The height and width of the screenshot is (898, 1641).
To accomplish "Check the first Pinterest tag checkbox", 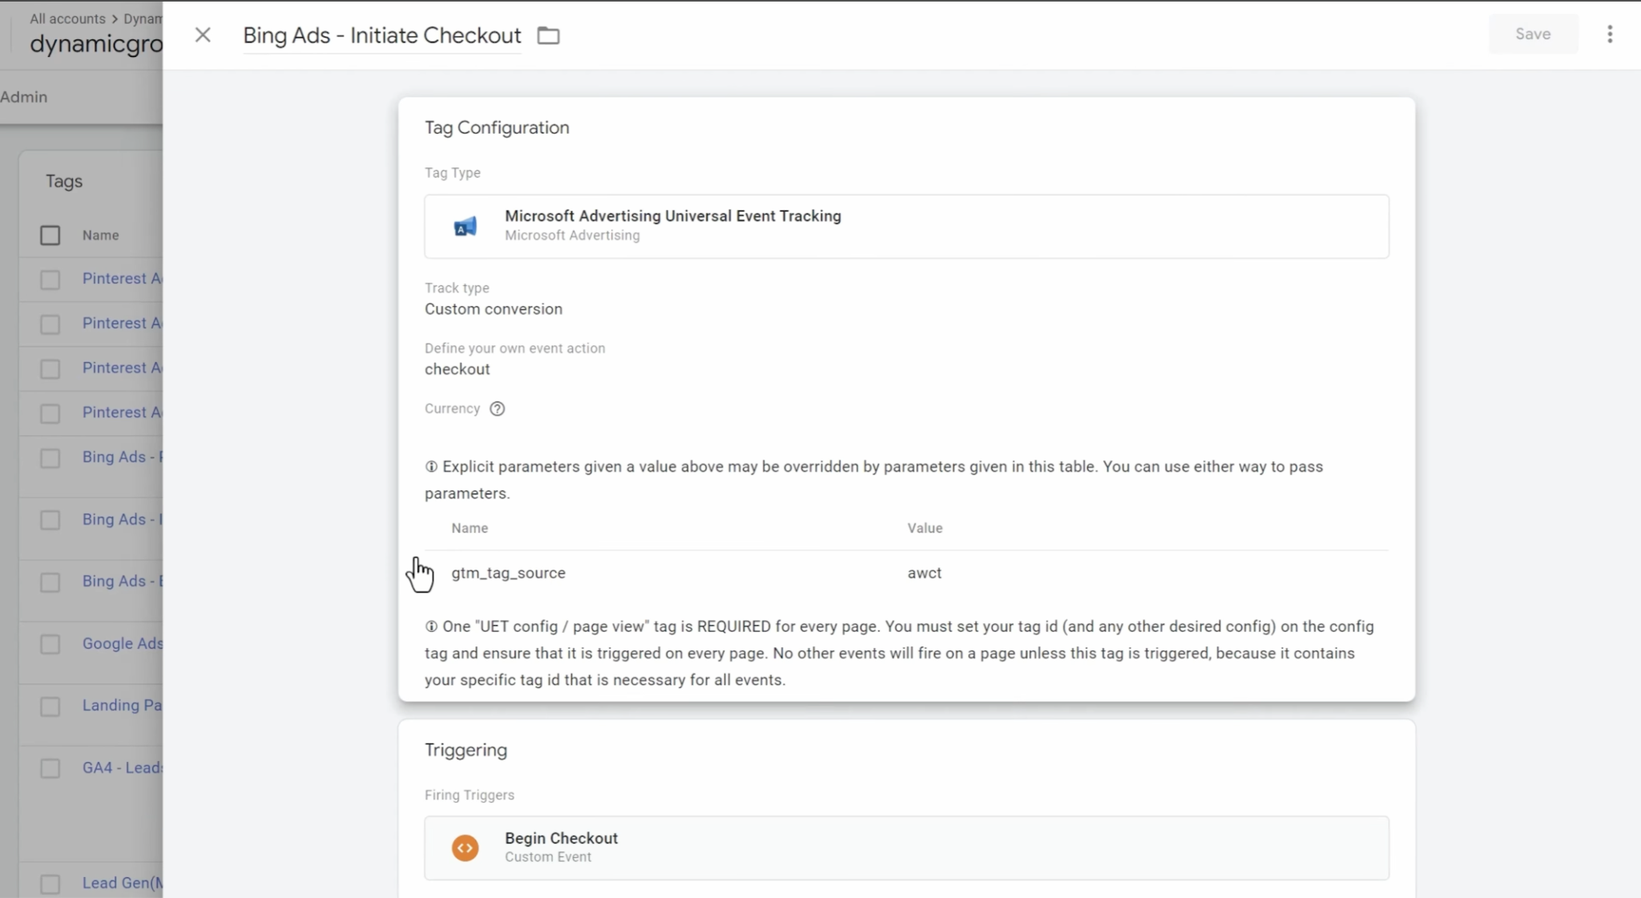I will [x=50, y=280].
